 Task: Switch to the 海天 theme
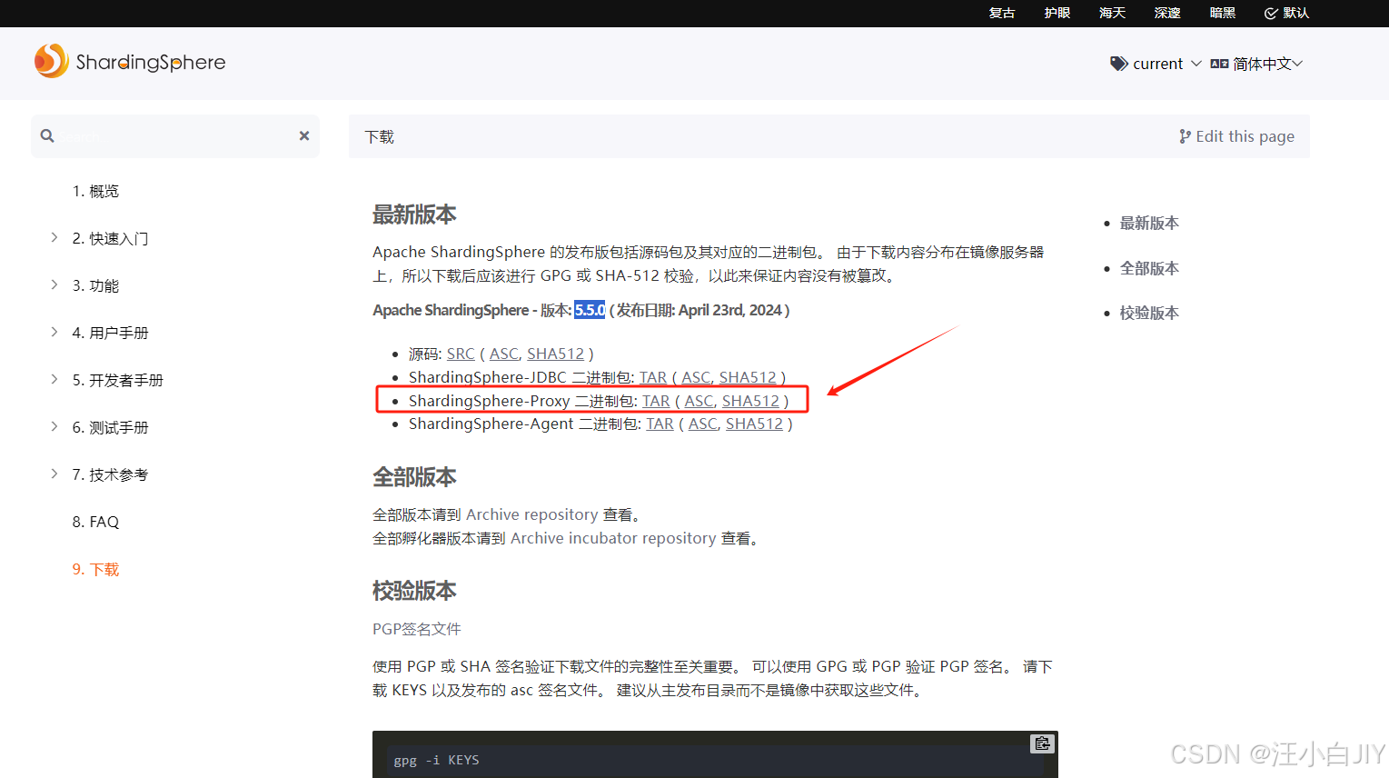[1112, 13]
